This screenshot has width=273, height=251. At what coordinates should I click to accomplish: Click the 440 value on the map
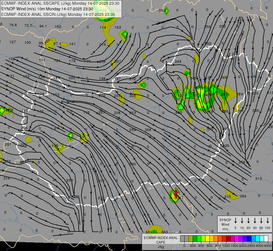click(x=179, y=112)
